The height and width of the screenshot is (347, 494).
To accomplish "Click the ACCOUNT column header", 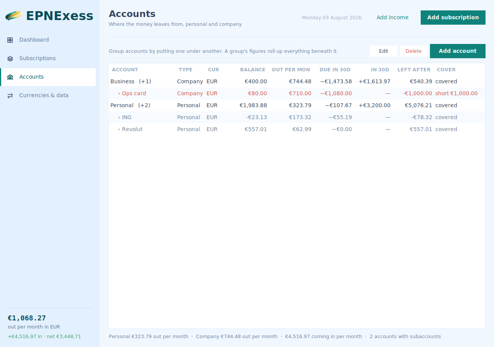I will 125,70.
